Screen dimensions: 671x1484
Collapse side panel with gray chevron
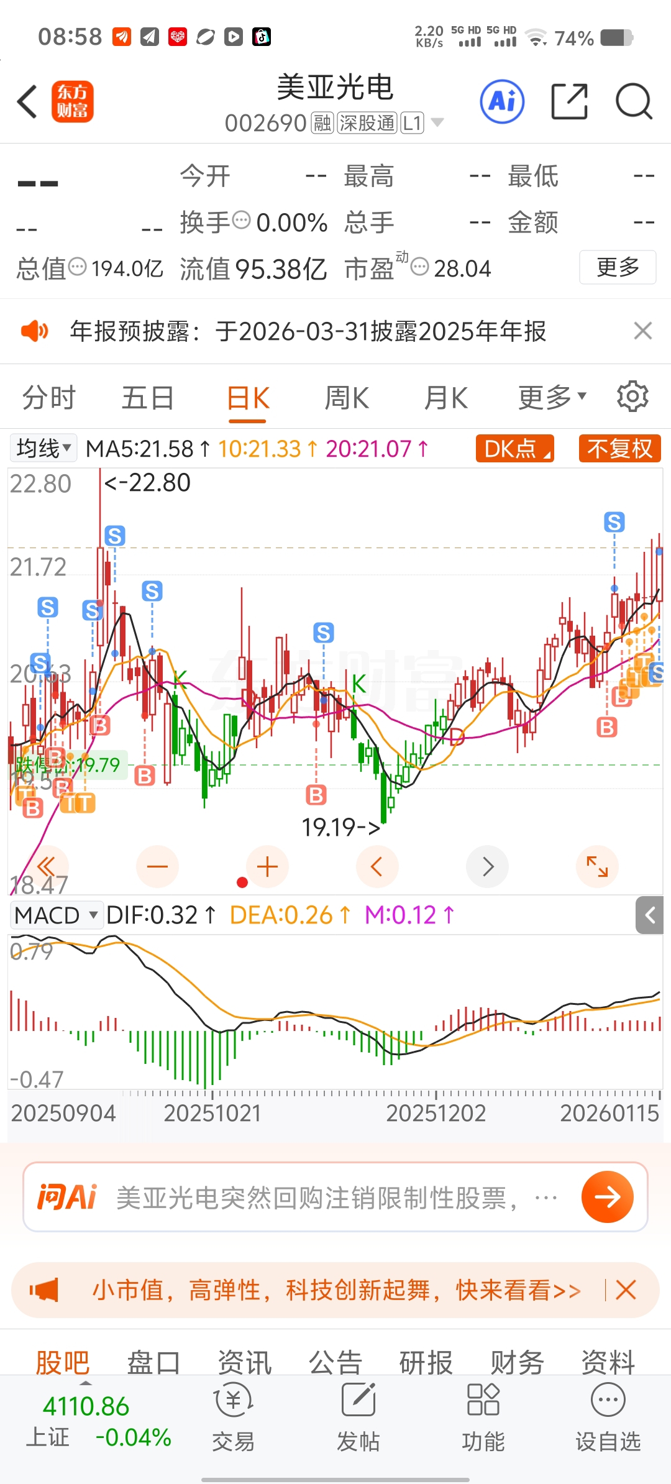point(650,915)
